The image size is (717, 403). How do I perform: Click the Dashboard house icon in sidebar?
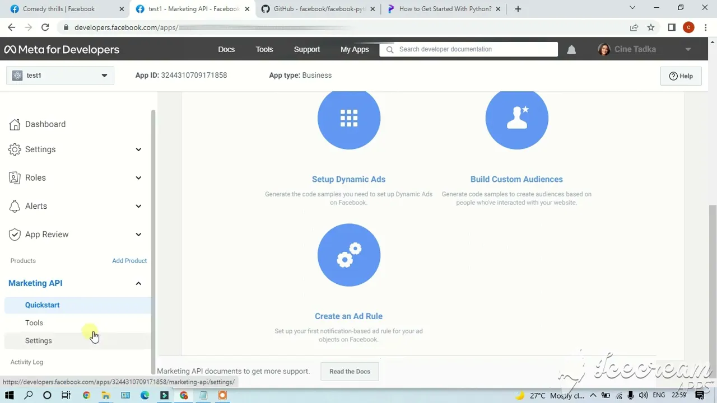[15, 124]
